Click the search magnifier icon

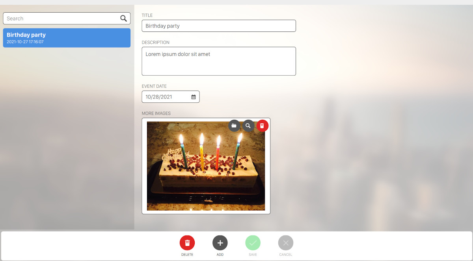tap(123, 19)
